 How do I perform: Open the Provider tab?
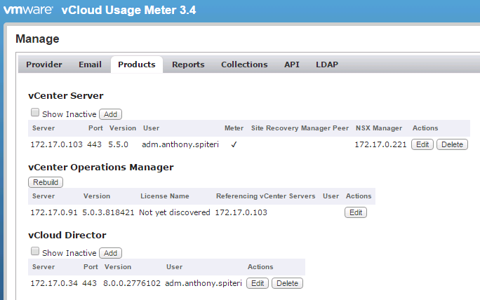44,64
